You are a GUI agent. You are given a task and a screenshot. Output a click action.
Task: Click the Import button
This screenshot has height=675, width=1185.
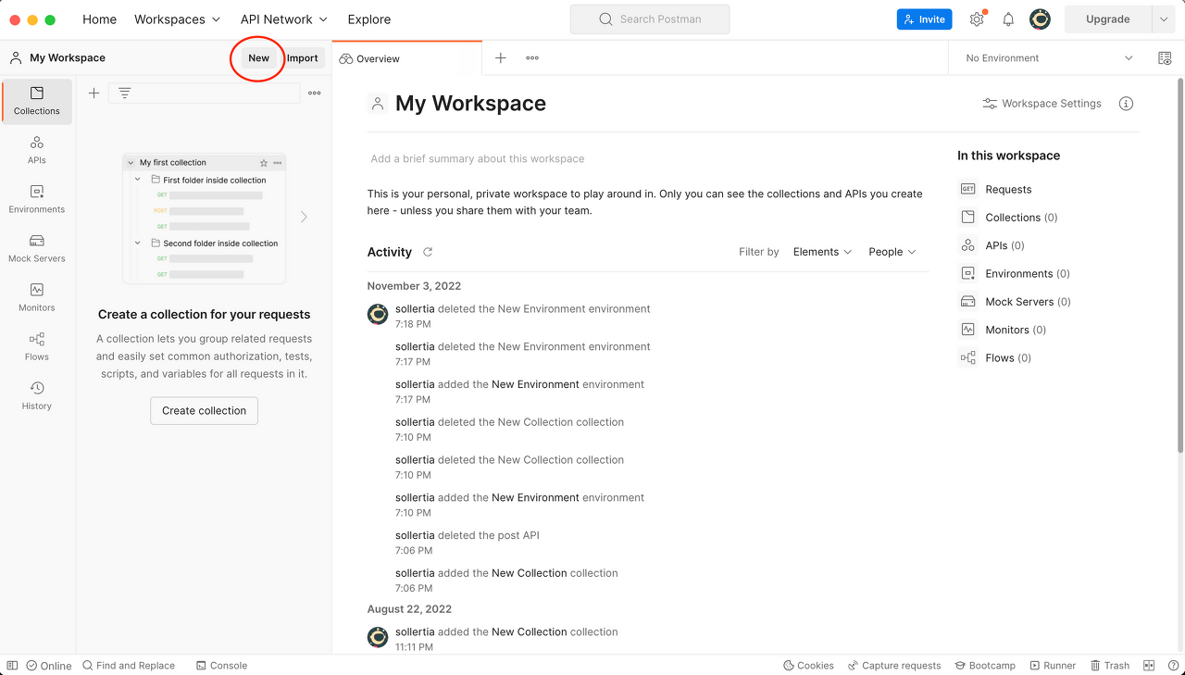click(x=302, y=57)
